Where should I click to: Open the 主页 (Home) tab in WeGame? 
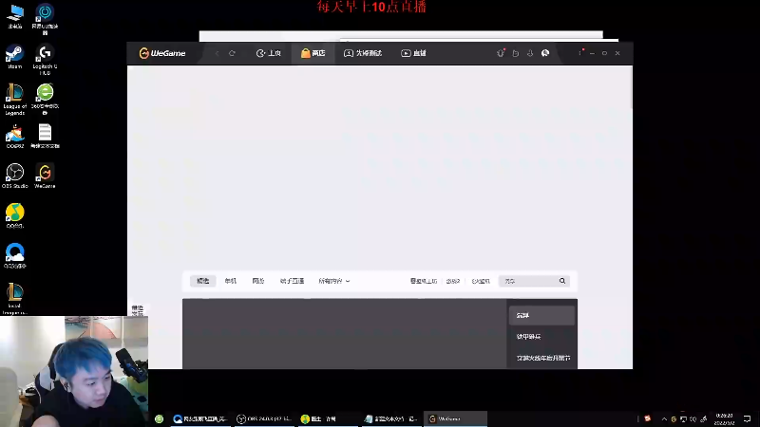[269, 53]
